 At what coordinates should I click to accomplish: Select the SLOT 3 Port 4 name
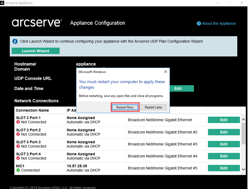(x=28, y=154)
